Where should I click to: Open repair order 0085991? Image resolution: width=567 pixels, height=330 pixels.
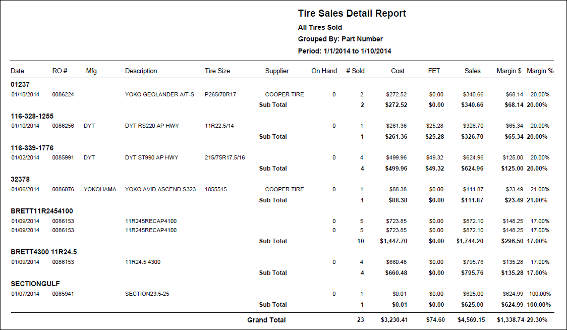click(x=63, y=157)
